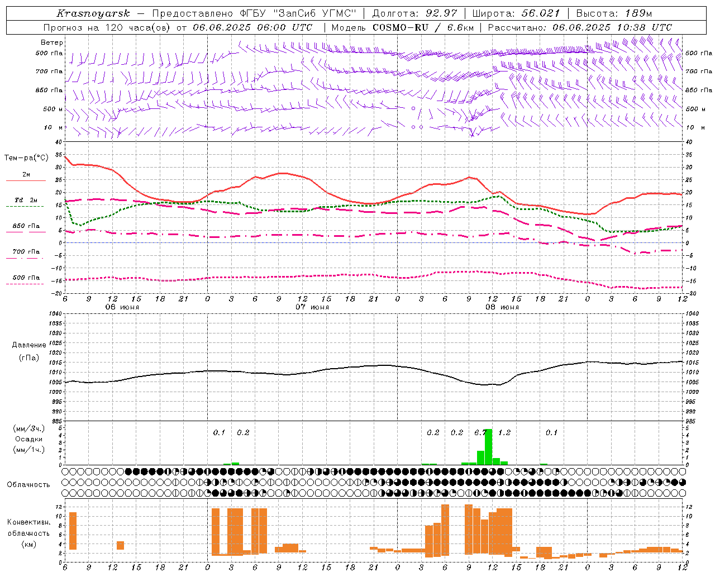This screenshot has height=572, width=715.
Task: Click the '6.7' precipitation total value
Action: (480, 432)
